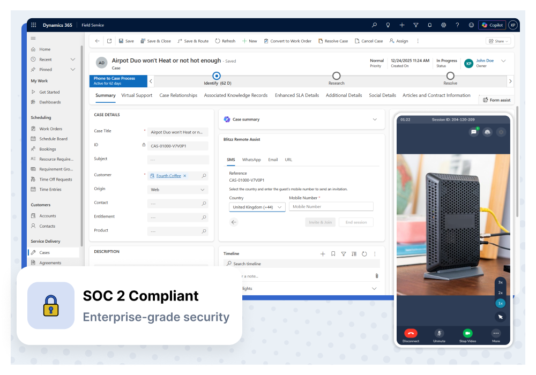Screen dimensions: 536x375
Task: Collapse the sidebar hamburger menu
Action: [x=33, y=38]
